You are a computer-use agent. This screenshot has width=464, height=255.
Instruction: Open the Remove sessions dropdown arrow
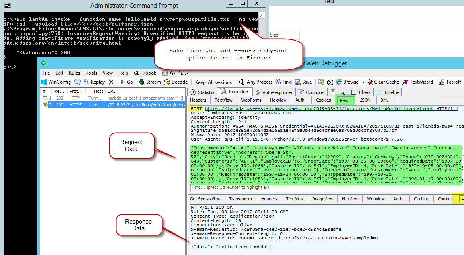[116, 82]
